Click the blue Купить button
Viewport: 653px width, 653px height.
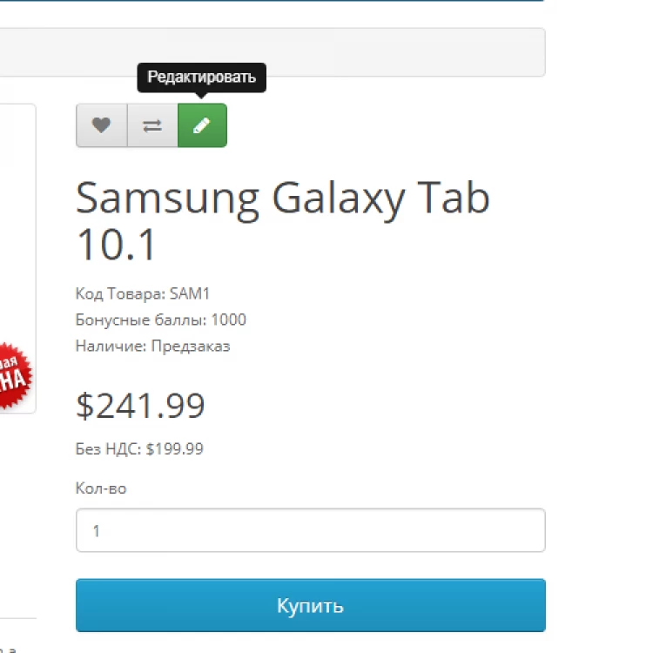pyautogui.click(x=311, y=605)
